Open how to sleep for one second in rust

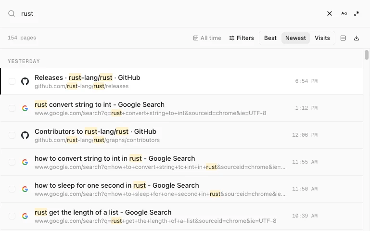117,185
